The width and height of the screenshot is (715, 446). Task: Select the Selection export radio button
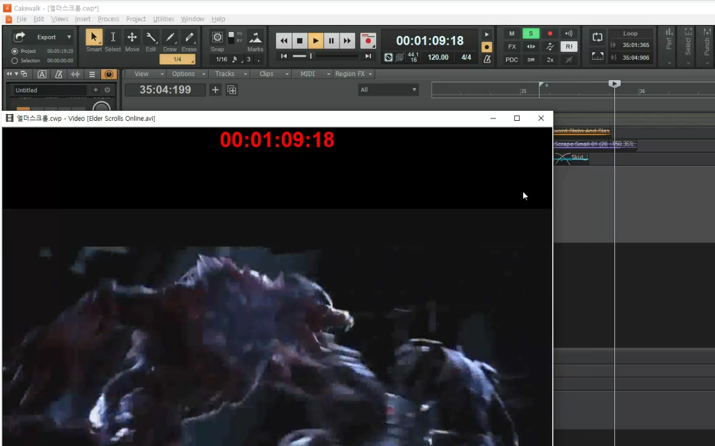tap(15, 60)
